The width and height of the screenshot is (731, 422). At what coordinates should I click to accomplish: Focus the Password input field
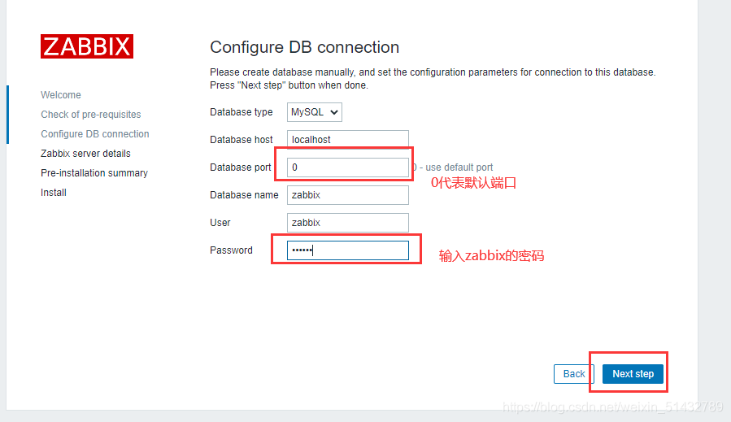(x=348, y=250)
